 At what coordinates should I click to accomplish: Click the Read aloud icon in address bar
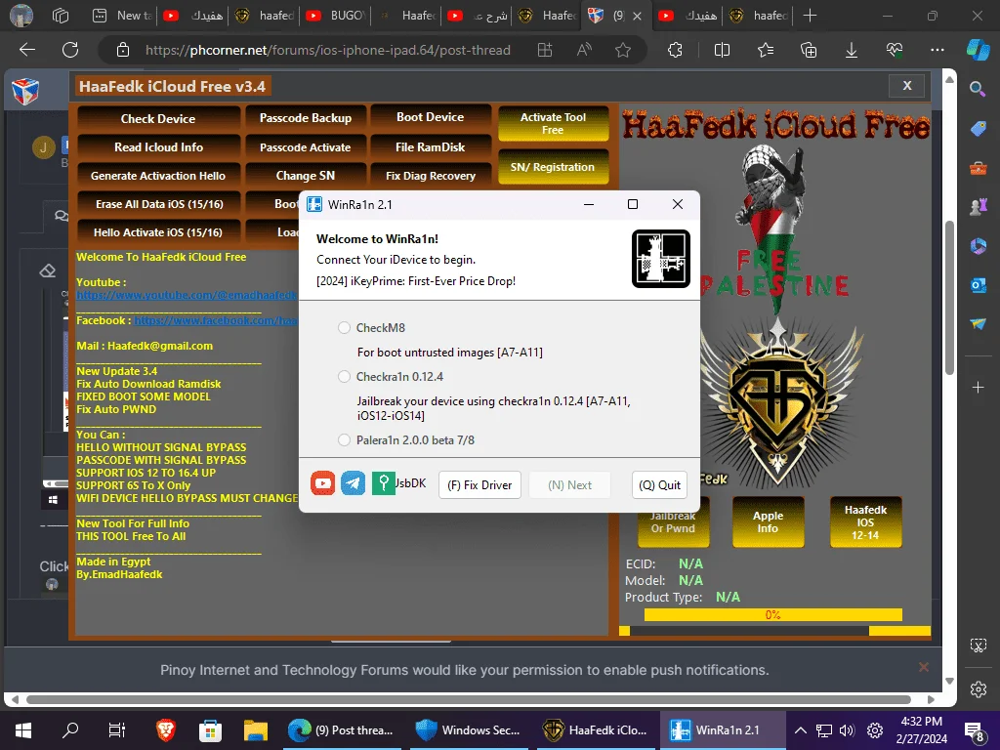tap(584, 50)
